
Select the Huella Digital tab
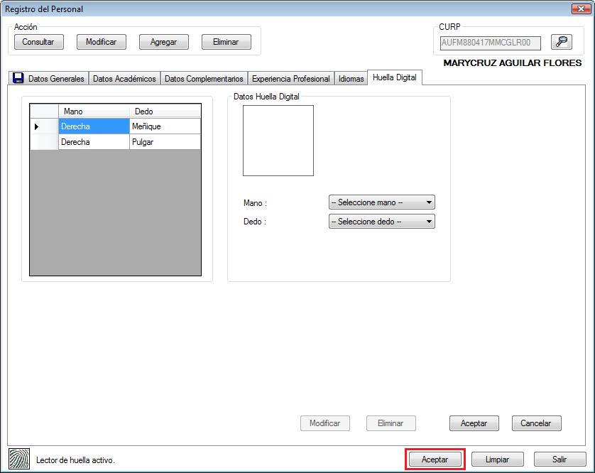(x=395, y=77)
